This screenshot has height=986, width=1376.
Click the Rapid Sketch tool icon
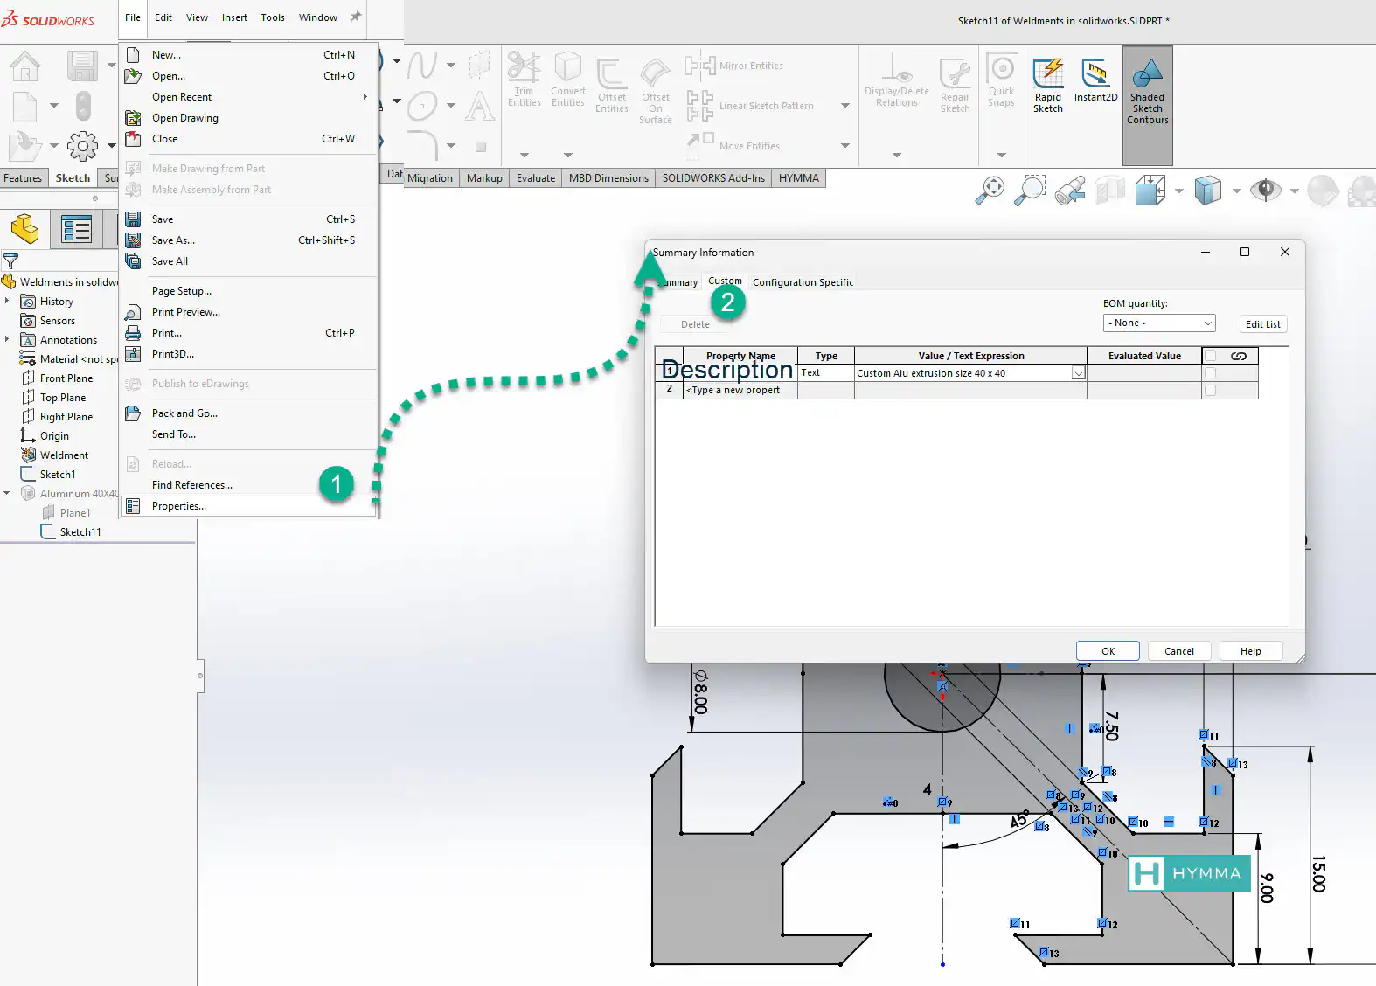tap(1048, 85)
